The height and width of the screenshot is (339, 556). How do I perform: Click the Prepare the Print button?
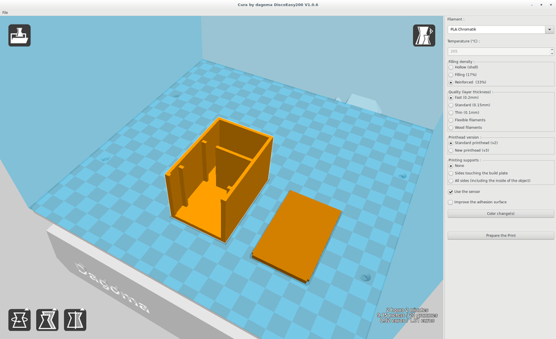pyautogui.click(x=500, y=236)
